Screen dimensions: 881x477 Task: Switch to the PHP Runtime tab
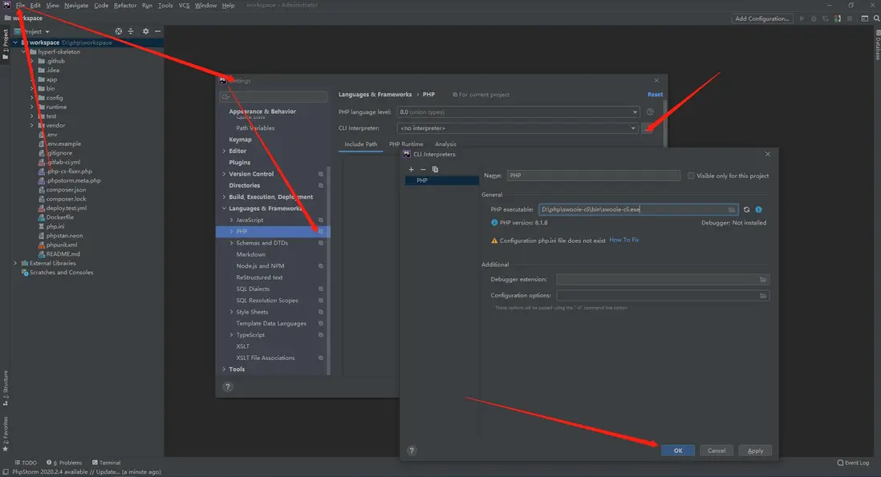[x=406, y=144]
